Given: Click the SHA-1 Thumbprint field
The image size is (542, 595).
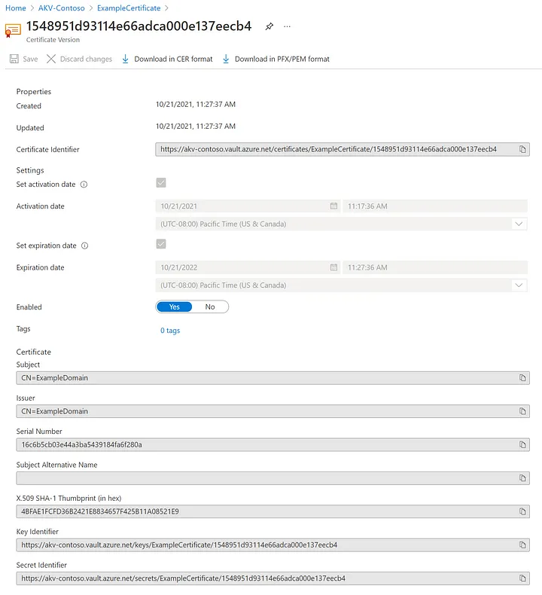Looking at the screenshot, I should click(273, 511).
